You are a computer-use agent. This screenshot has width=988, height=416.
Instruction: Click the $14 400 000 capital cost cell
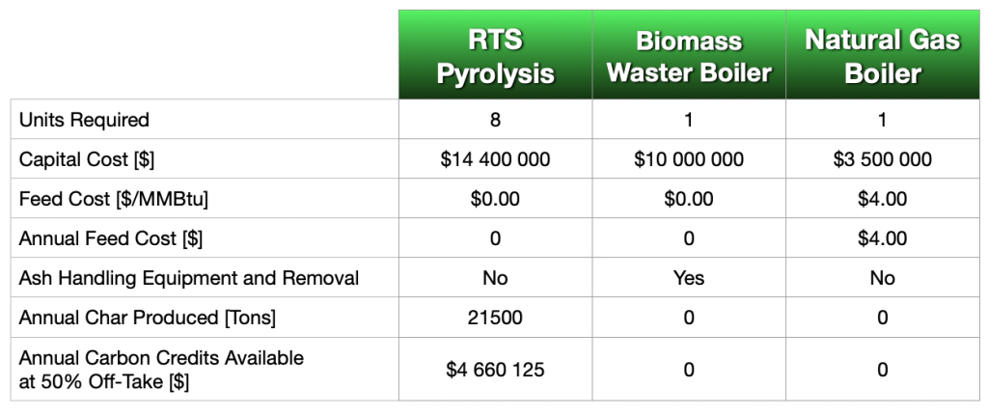click(495, 159)
